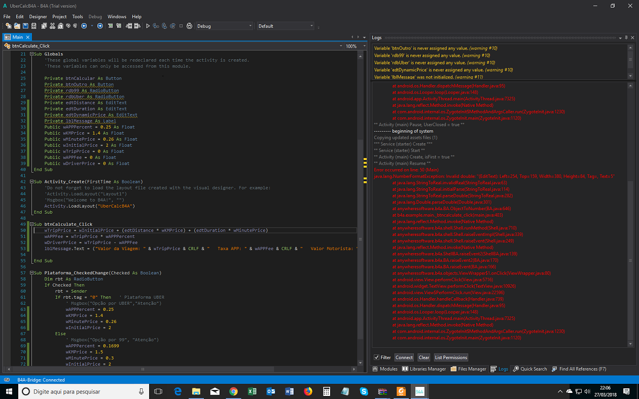
Task: Run the project with the Play icon
Action: pyautogui.click(x=148, y=26)
